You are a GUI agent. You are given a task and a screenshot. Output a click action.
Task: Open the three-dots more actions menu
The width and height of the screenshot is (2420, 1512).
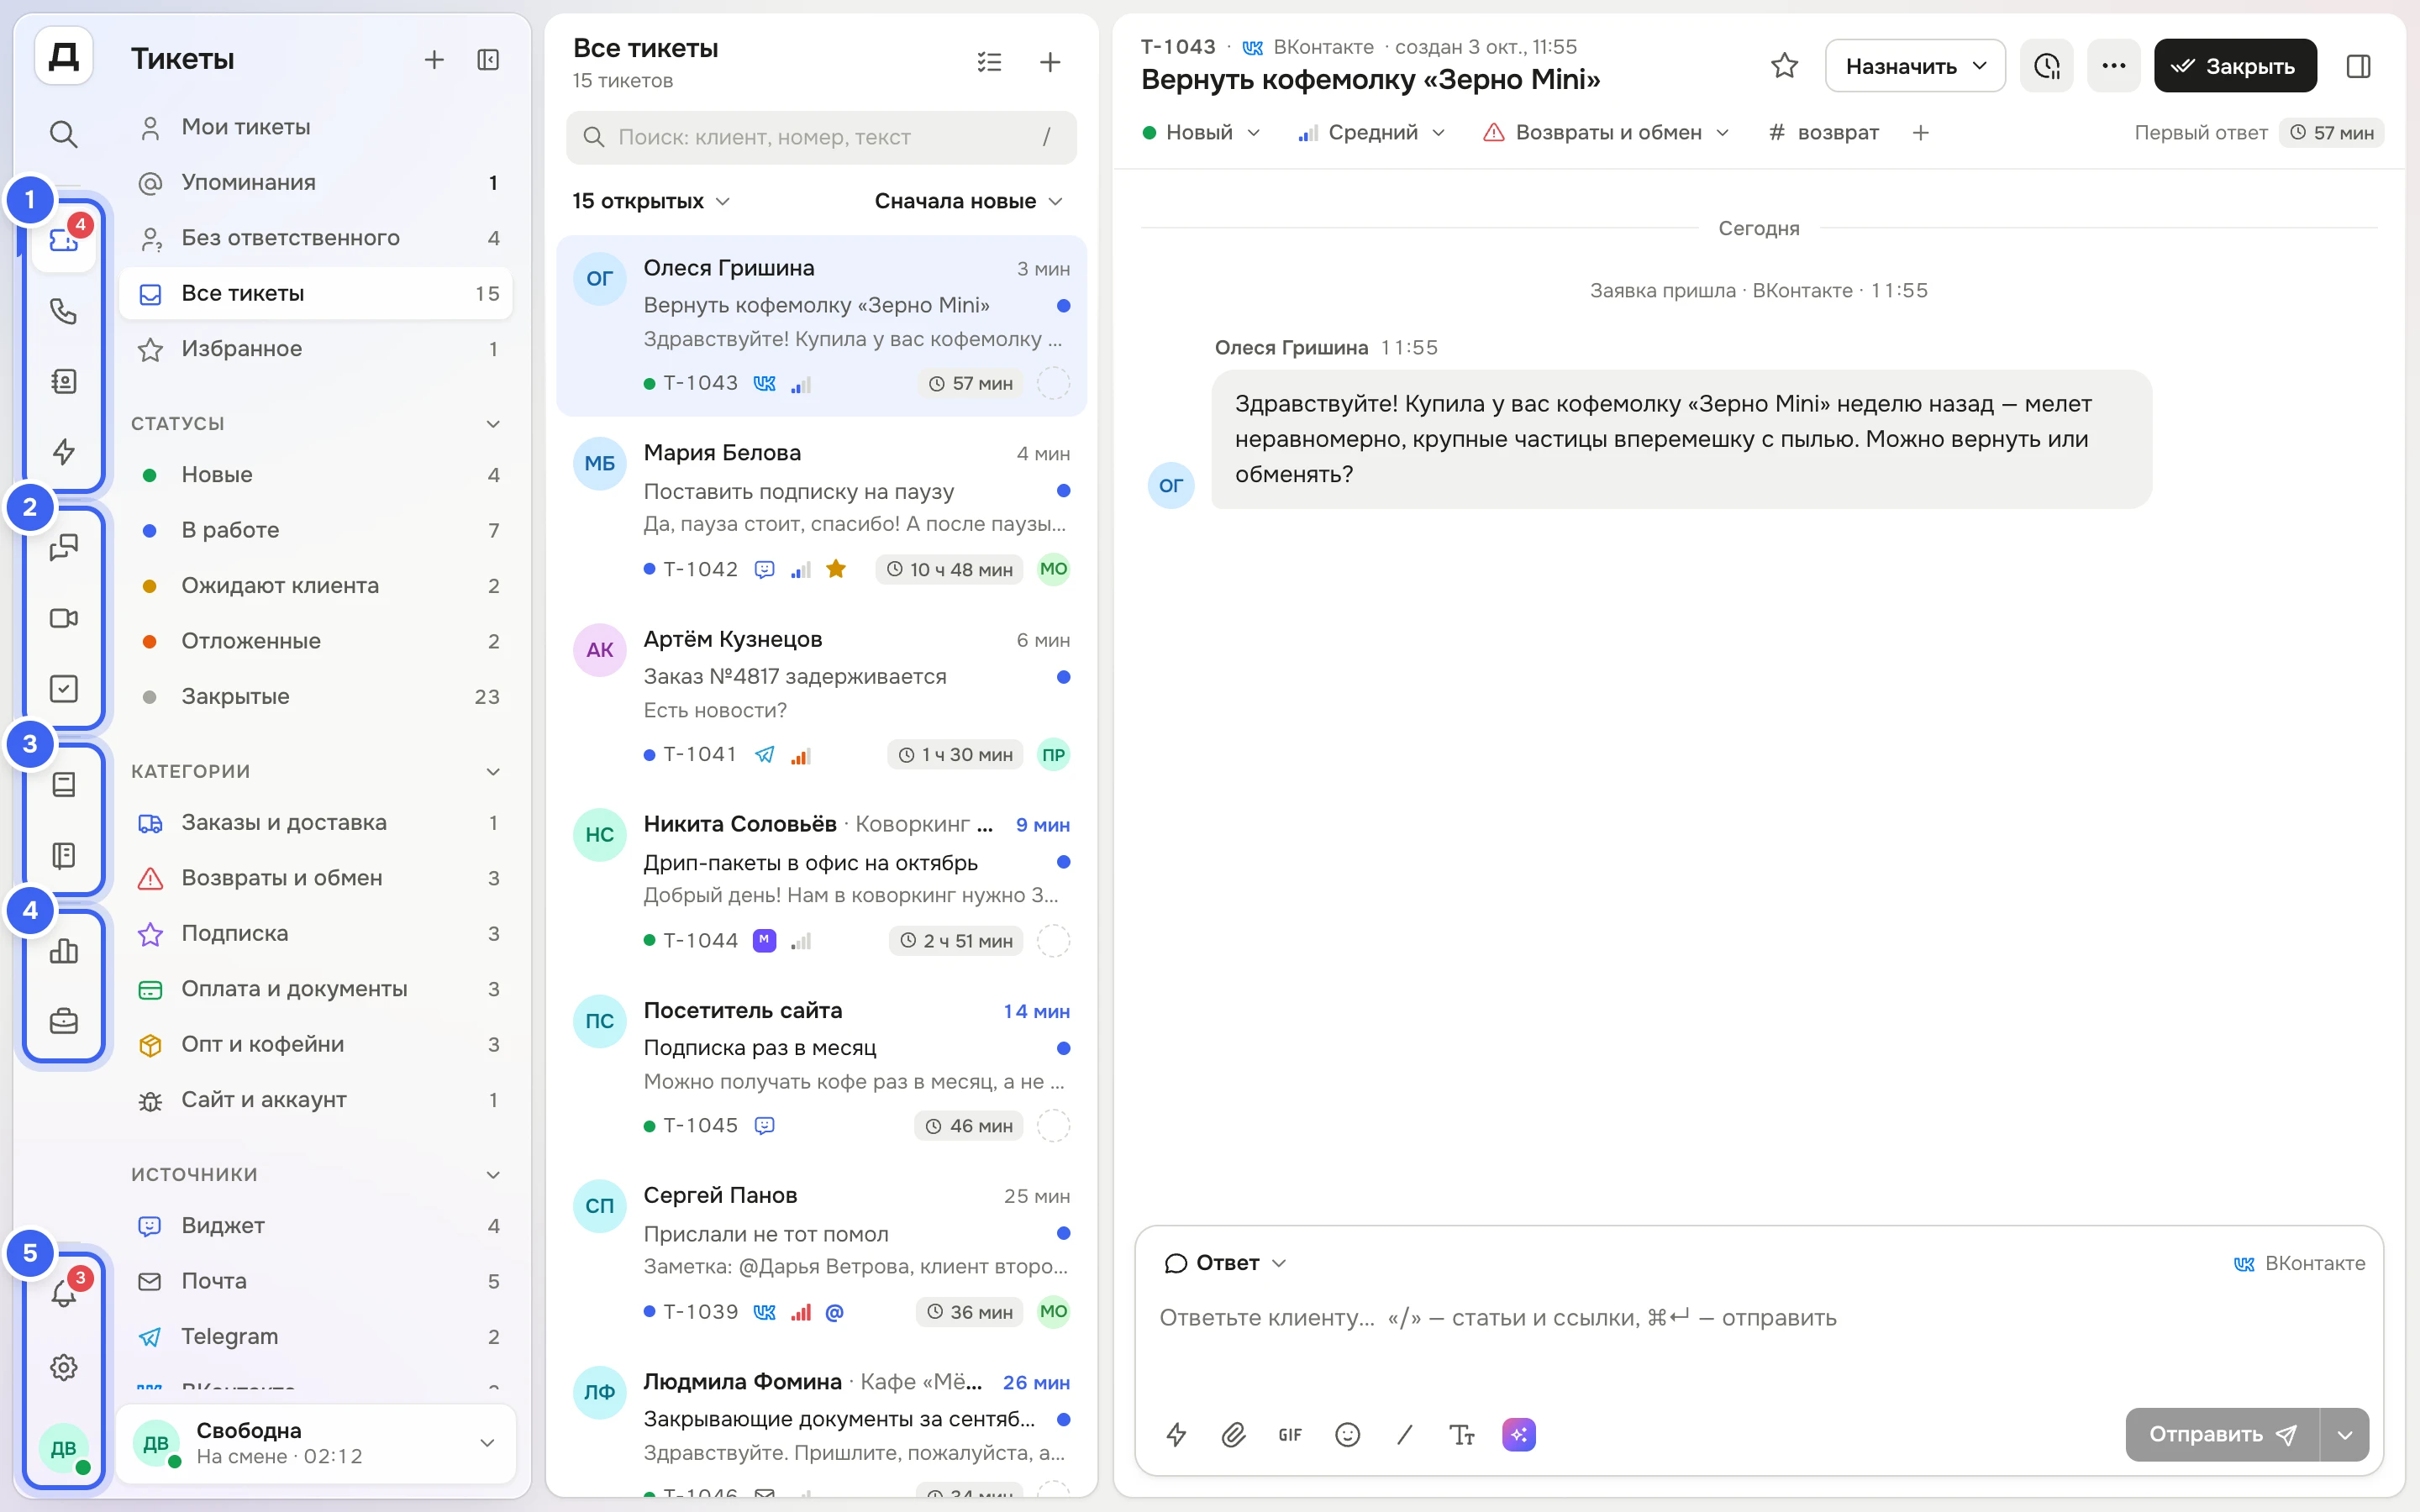2113,66
